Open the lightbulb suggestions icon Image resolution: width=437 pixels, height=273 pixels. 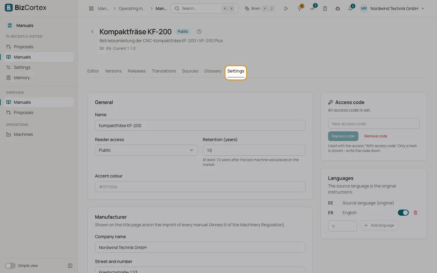[x=300, y=8]
